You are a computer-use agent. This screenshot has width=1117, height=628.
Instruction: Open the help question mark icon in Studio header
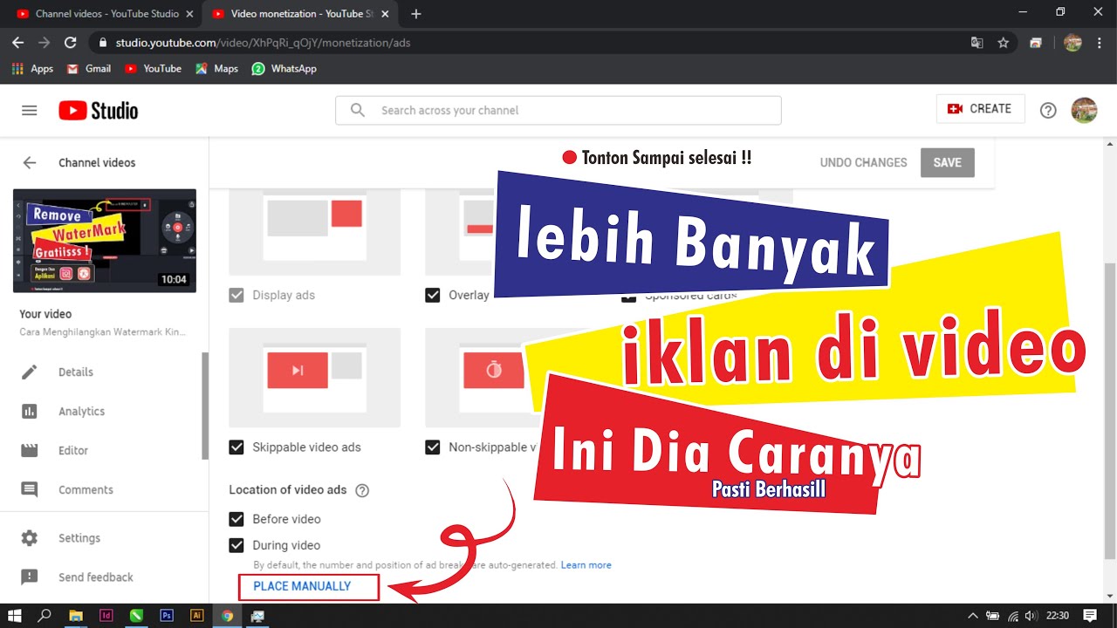click(x=1048, y=111)
